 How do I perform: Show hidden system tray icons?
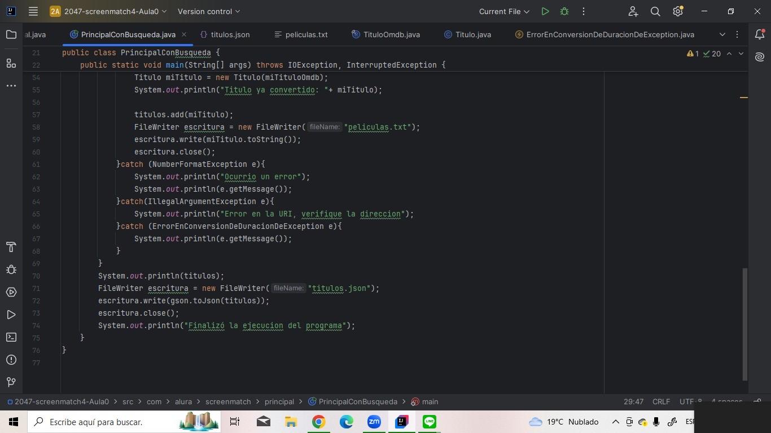[x=615, y=422]
